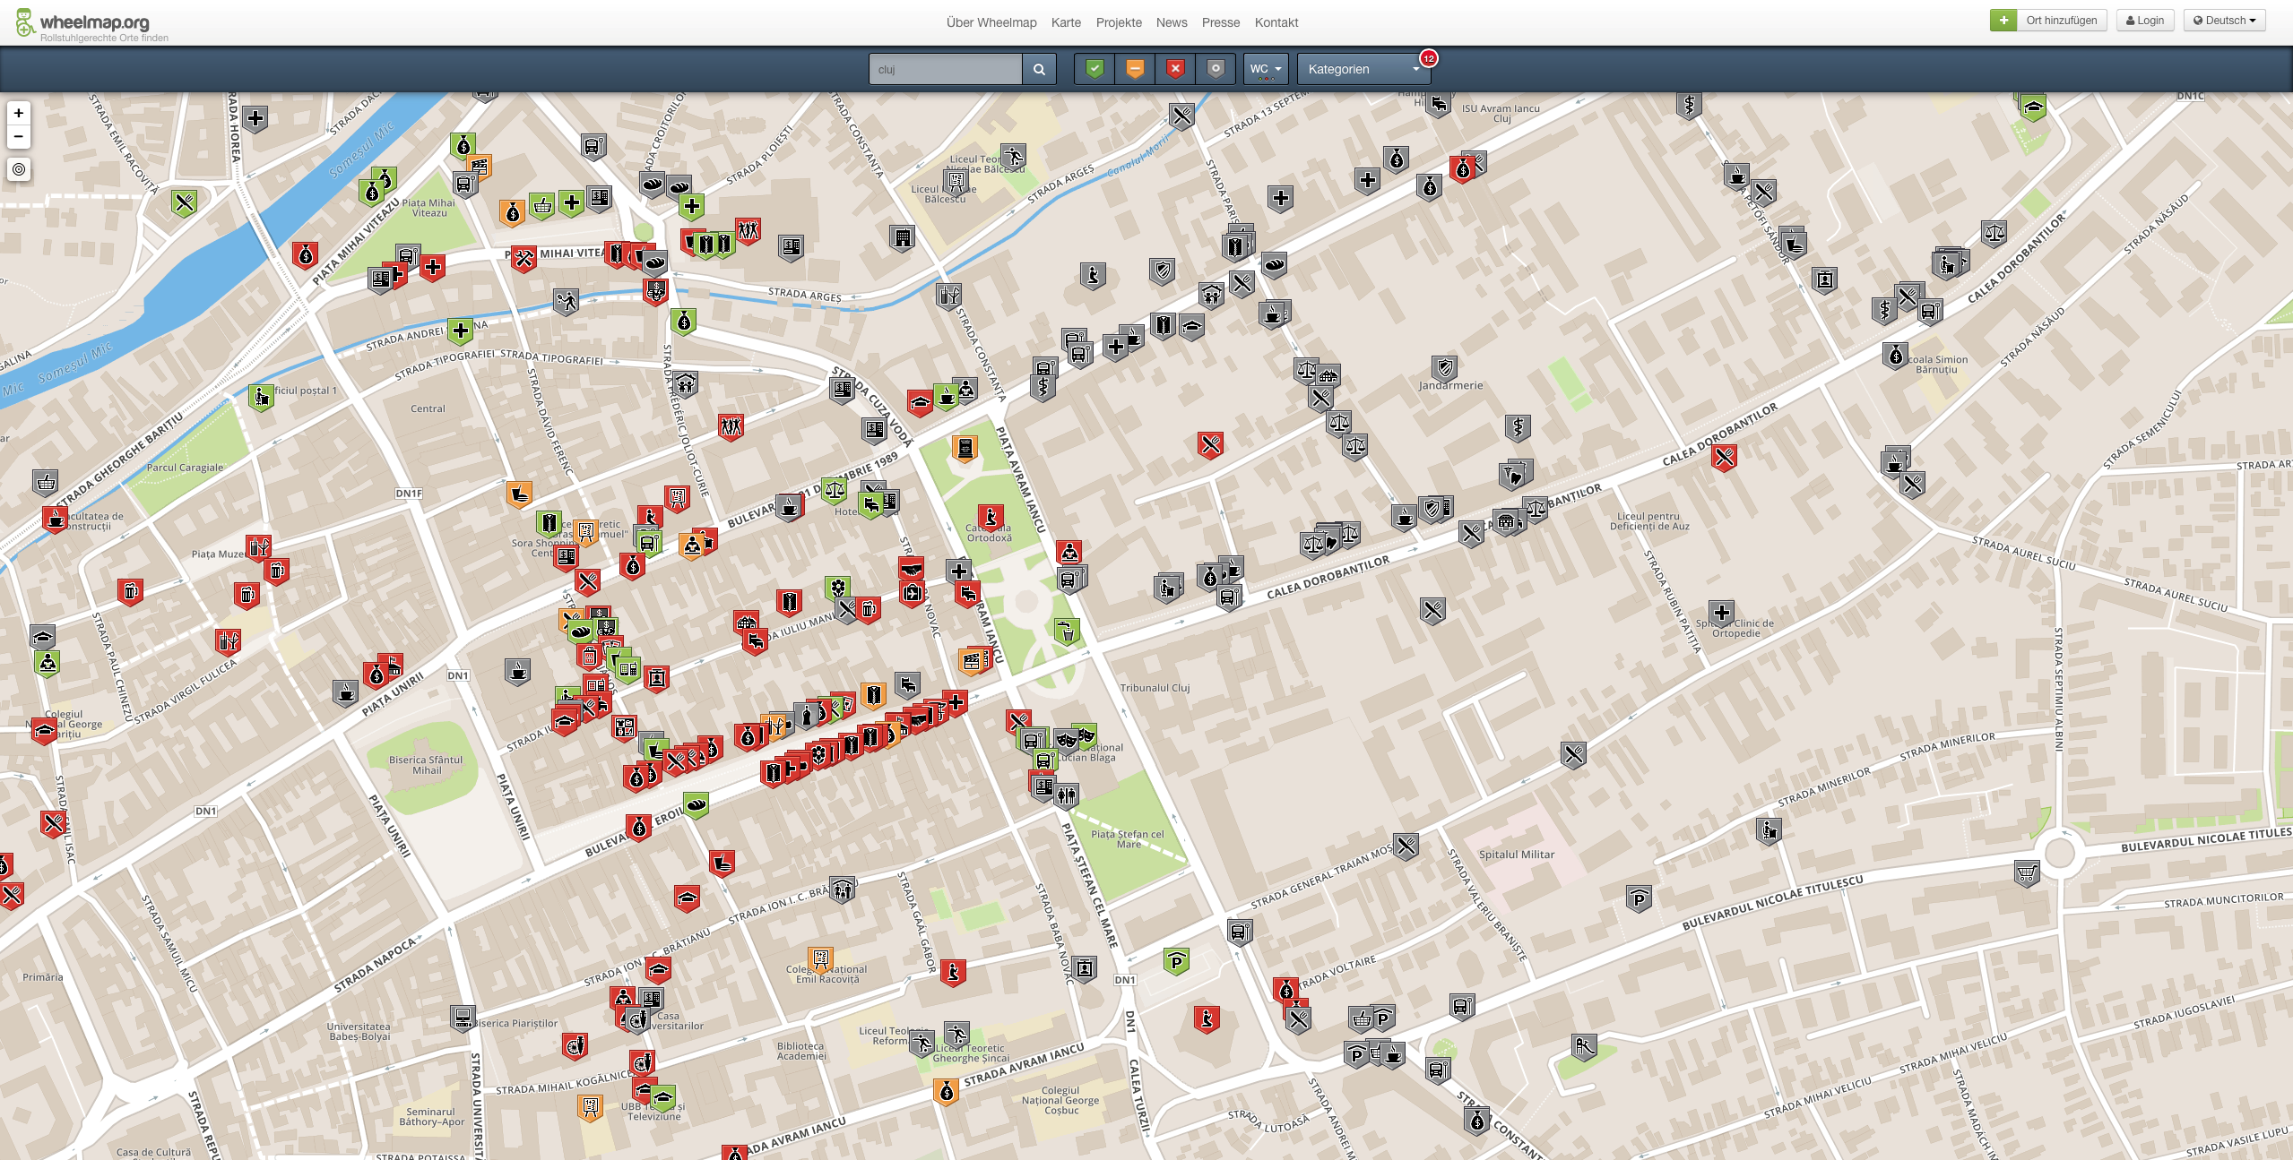Open the Jandarmerie police marker

(x=1443, y=367)
